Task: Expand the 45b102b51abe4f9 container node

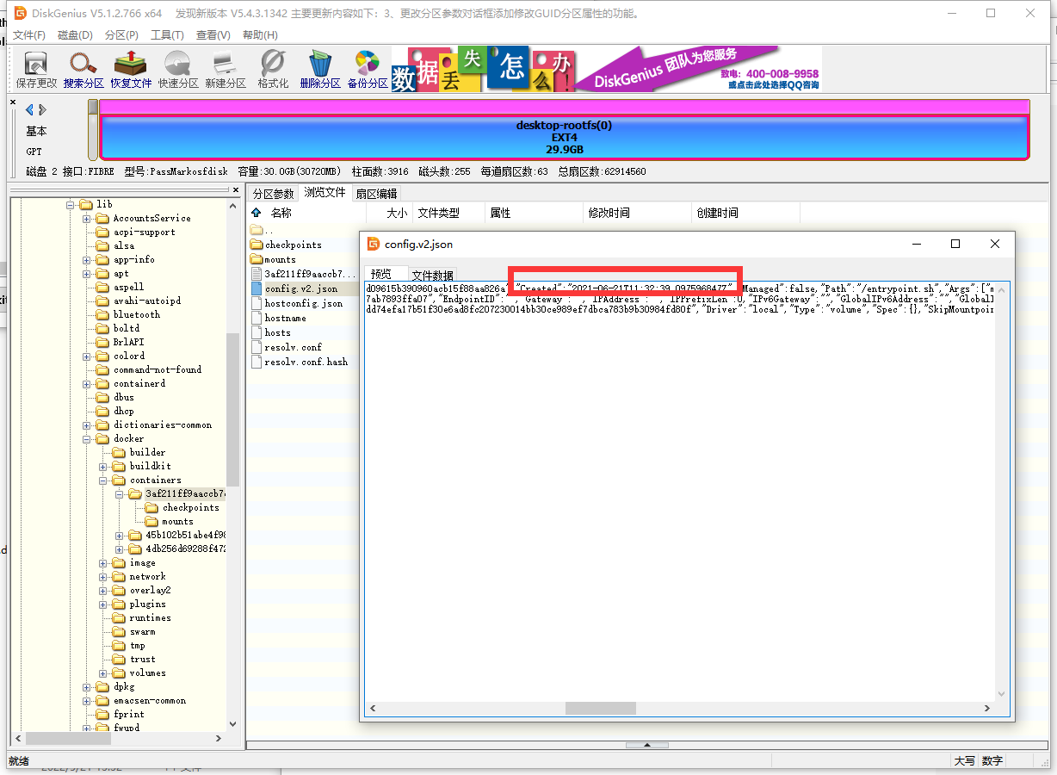Action: tap(119, 535)
